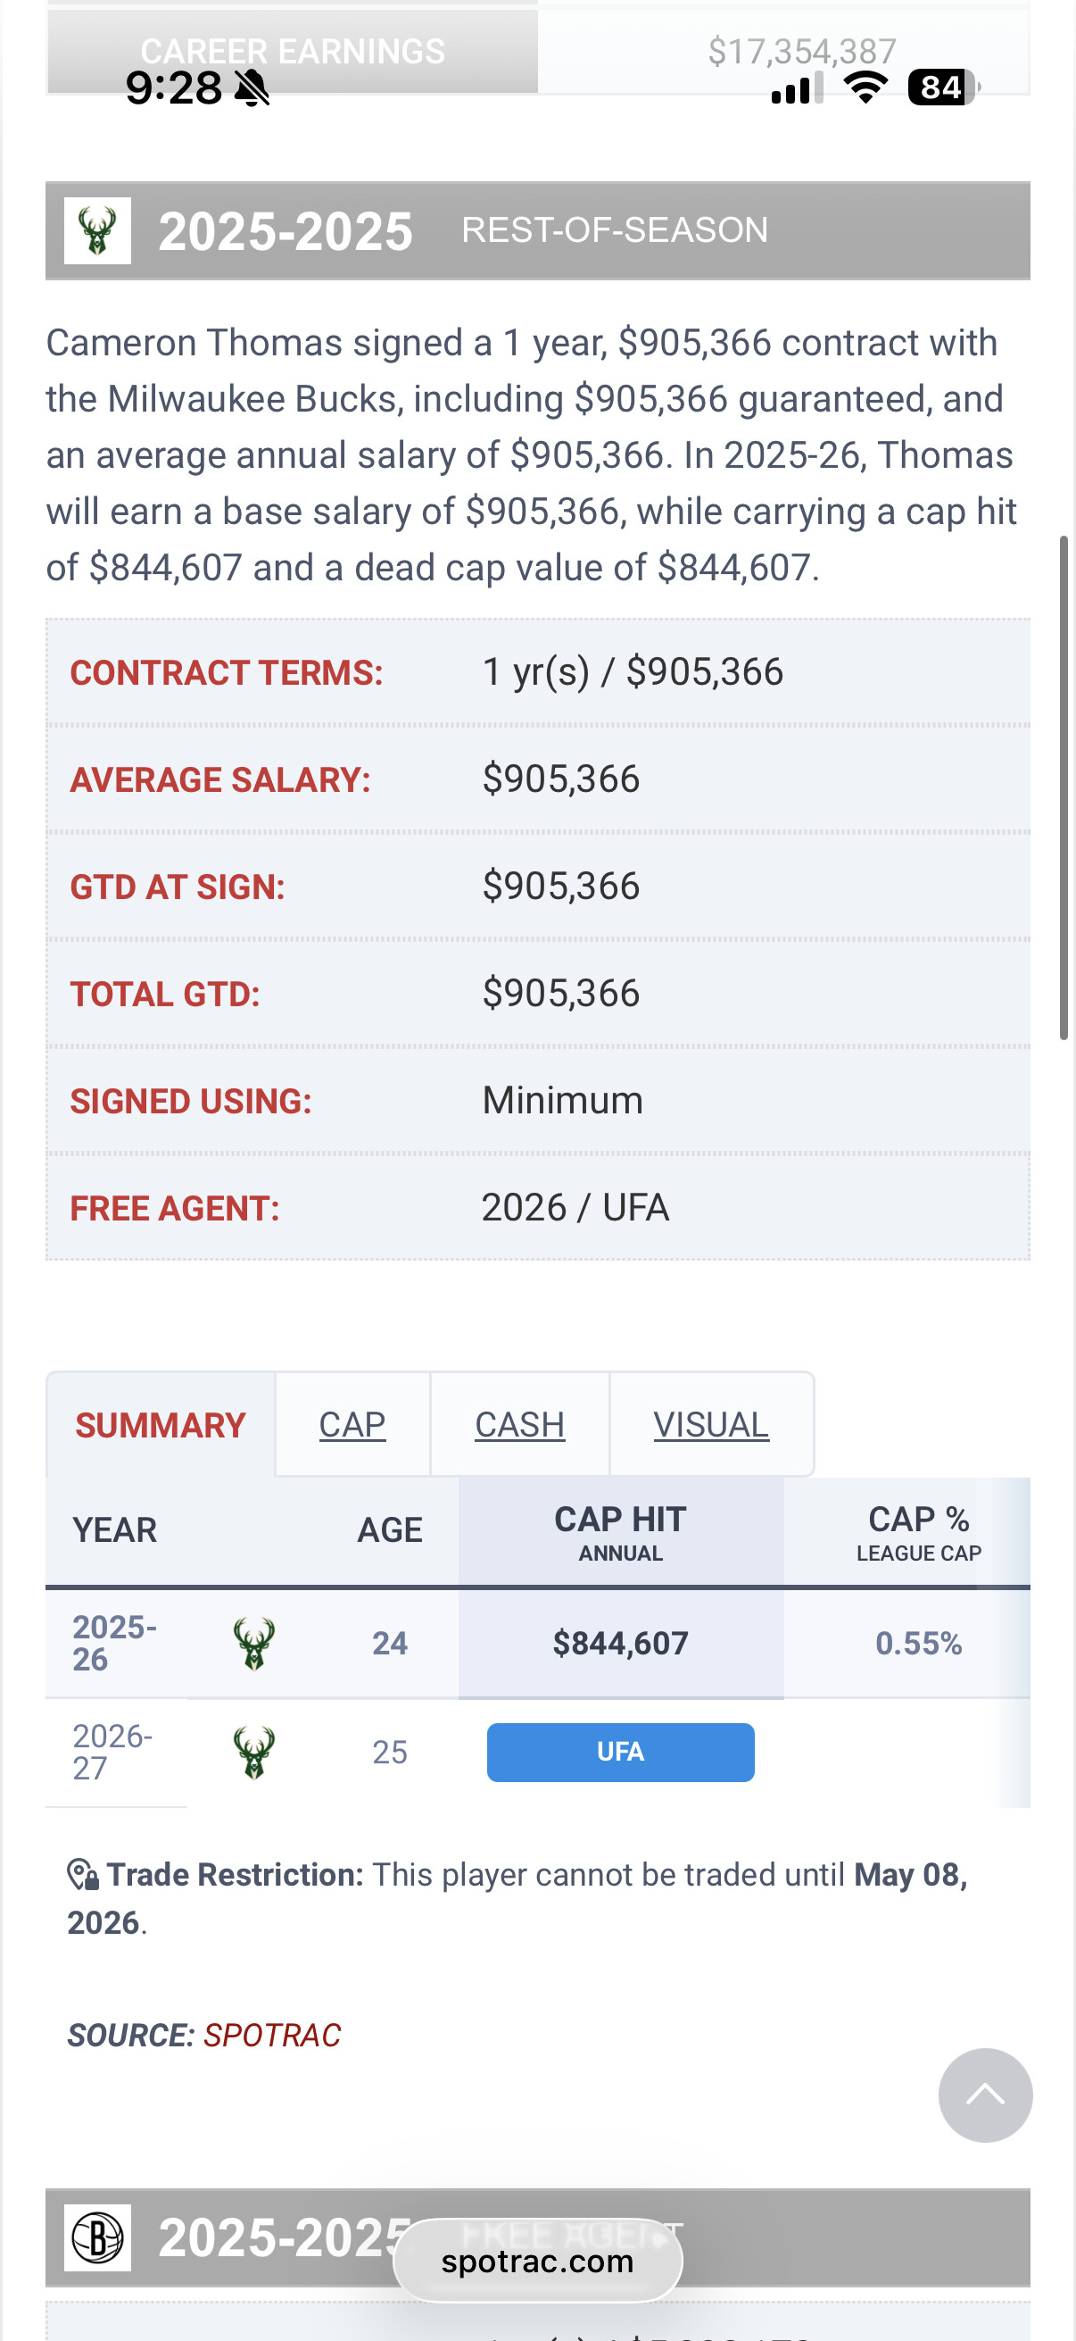Select the SUMMARY tab
The image size is (1076, 2341).
coord(161,1425)
